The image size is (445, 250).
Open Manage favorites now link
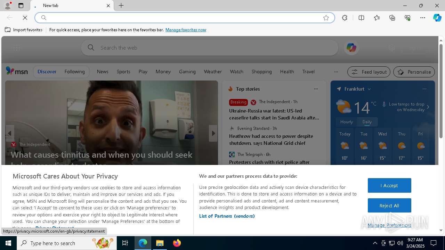(186, 30)
